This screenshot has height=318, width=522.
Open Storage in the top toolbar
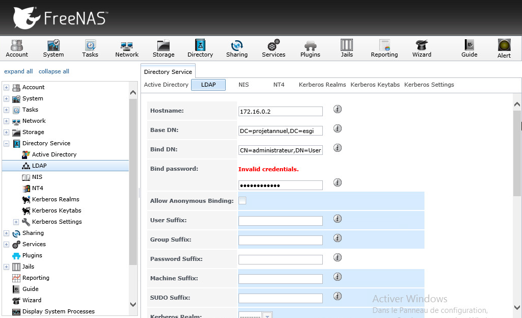[163, 48]
